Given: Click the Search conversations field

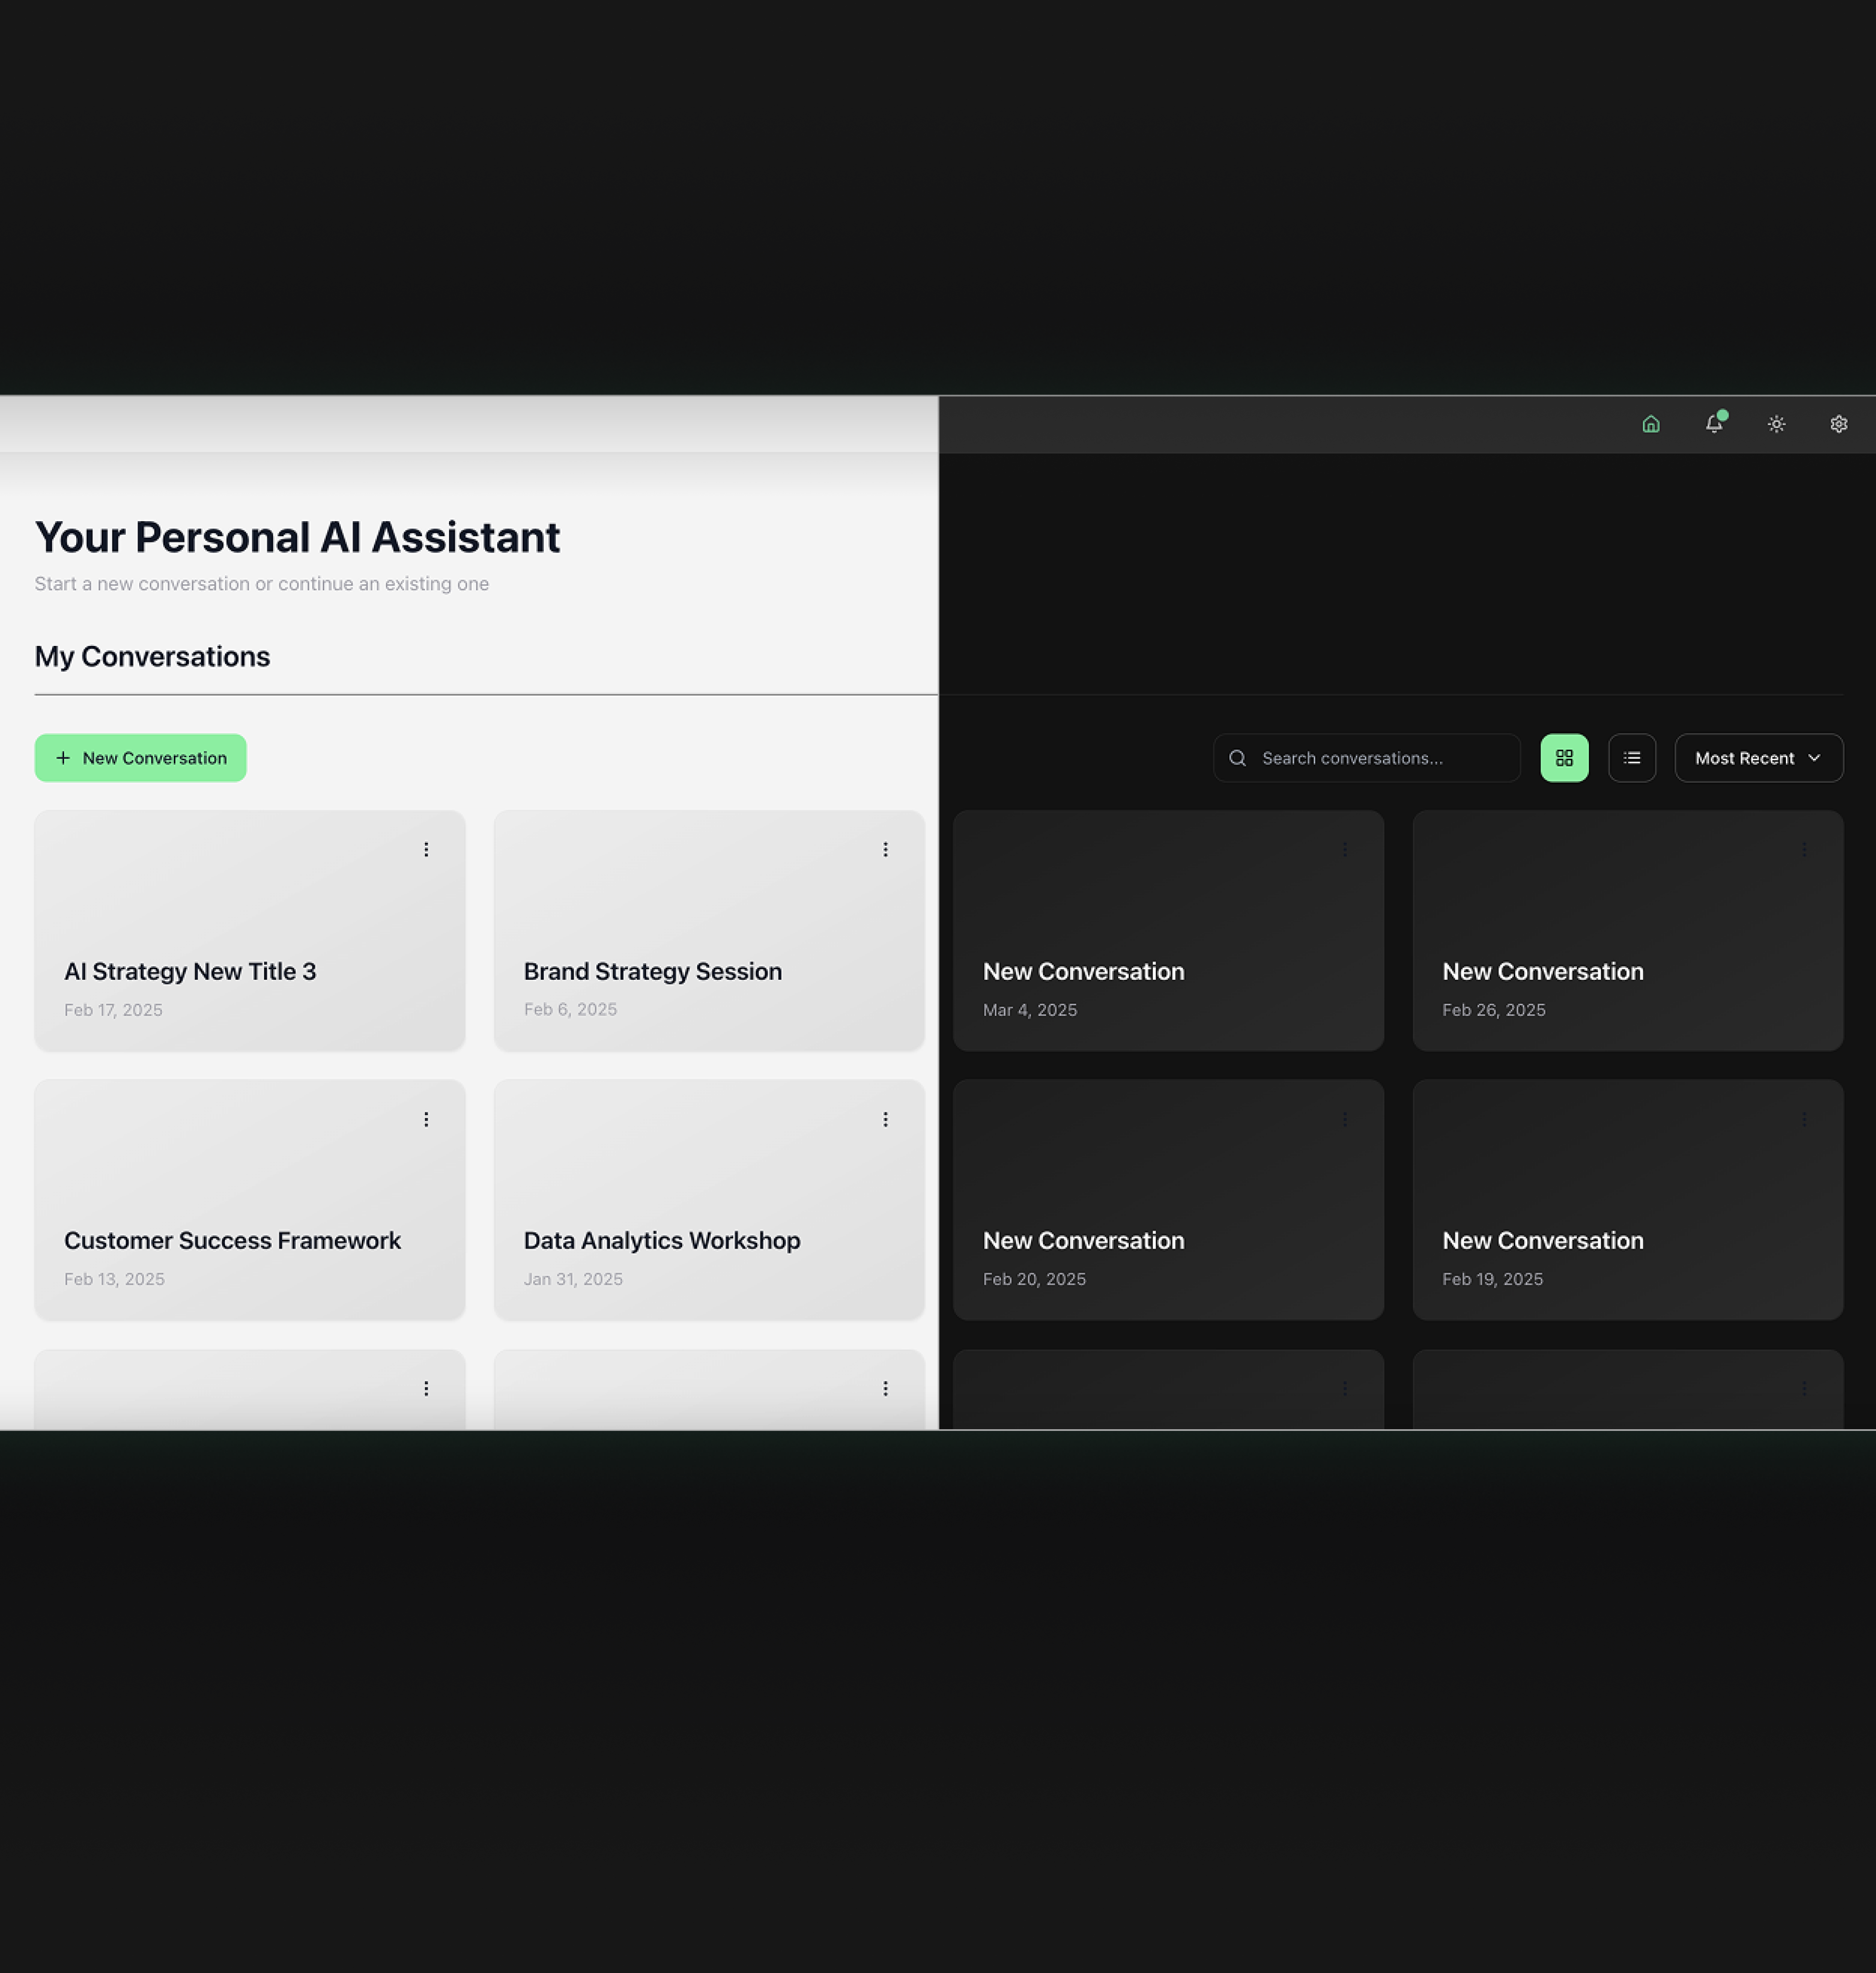Looking at the screenshot, I should (1380, 758).
